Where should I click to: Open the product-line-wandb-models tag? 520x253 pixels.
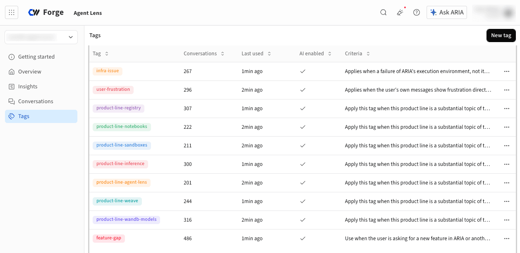(x=126, y=220)
